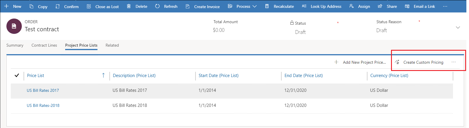Click the Total Amount $0.00 value

tap(218, 30)
